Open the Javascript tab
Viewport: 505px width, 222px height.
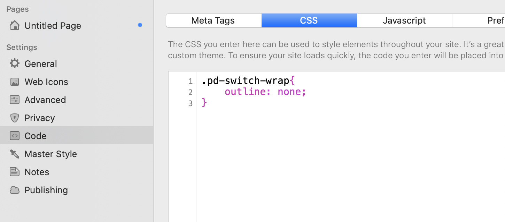tap(404, 20)
